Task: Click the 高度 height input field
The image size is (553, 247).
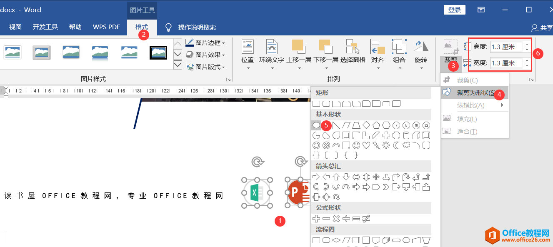Action: [506, 47]
